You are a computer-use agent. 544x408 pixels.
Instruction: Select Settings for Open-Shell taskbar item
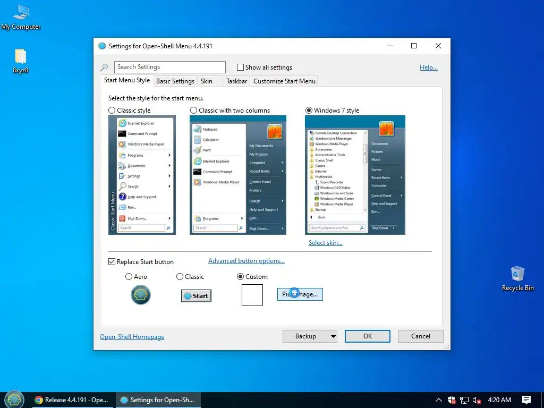[x=158, y=399]
